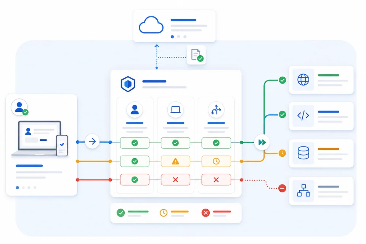The image size is (366, 244).
Task: Select the active blue dot in cloud card
Action: 172,37
